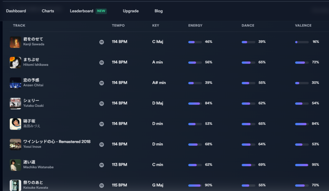The image size is (329, 191).
Task: Open Spotify icon for 硝子坂
Action: [x=102, y=124]
